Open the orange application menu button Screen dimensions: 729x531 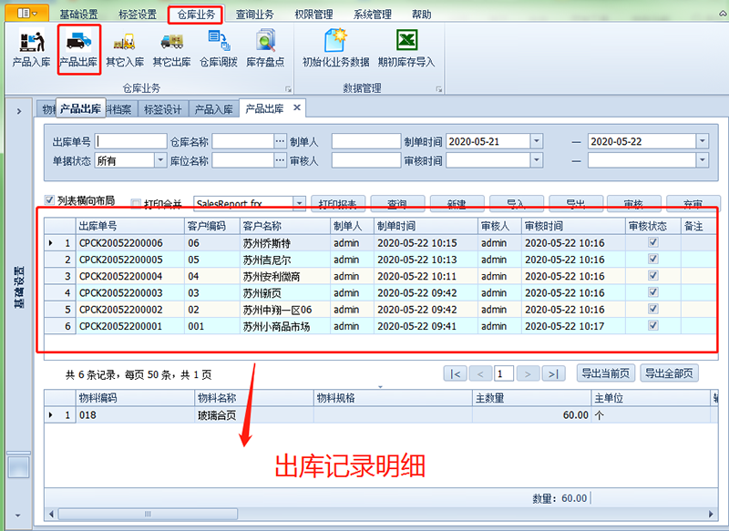(x=27, y=13)
